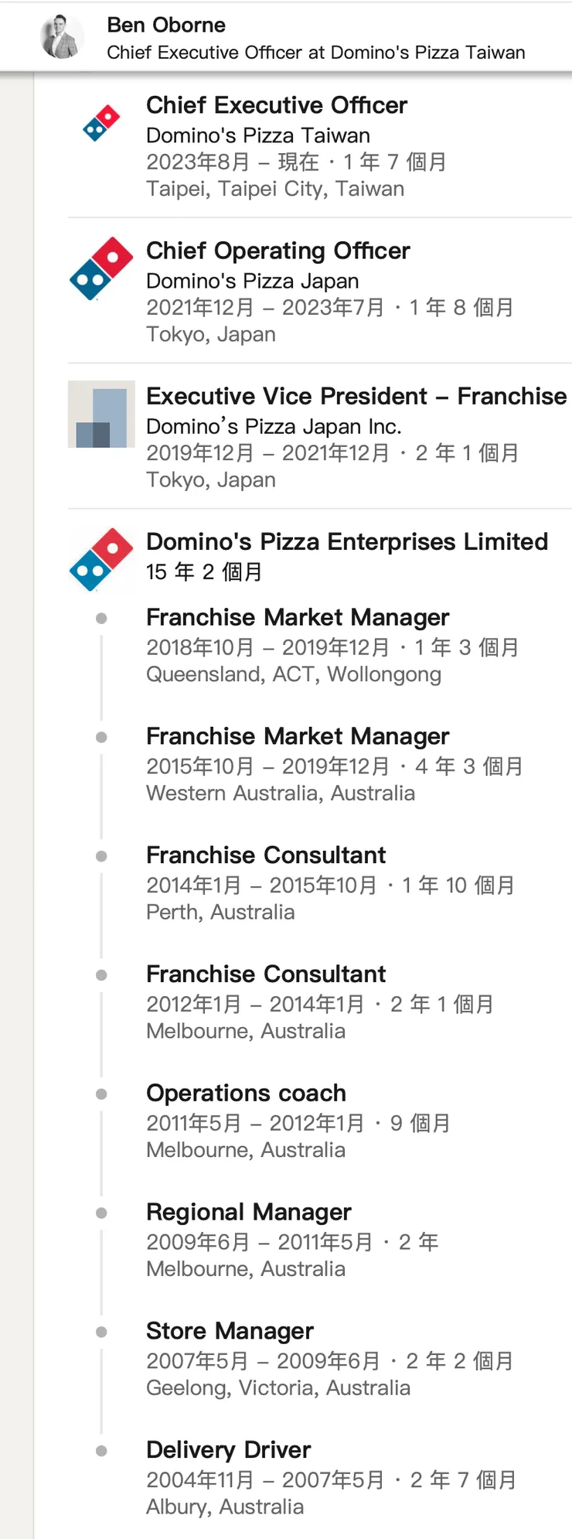Click Ben Oborne's profile photo
572x1539 pixels.
tap(63, 37)
